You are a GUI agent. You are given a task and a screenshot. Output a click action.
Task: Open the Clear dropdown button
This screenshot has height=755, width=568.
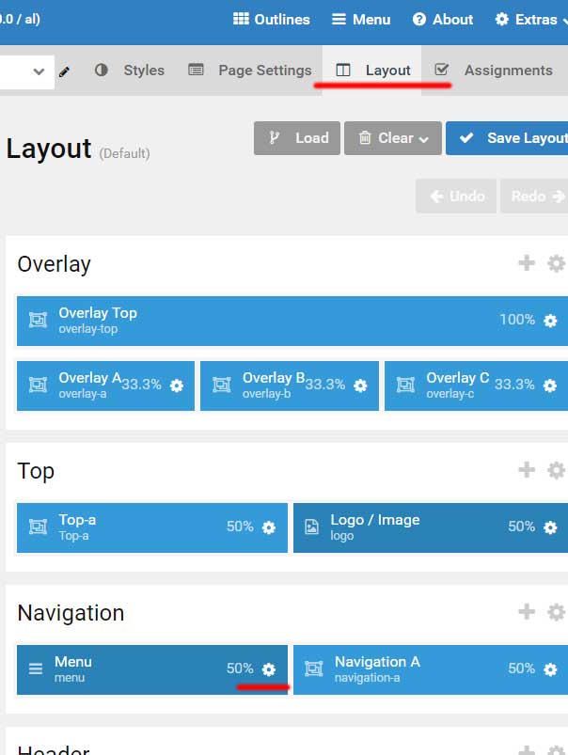[393, 138]
